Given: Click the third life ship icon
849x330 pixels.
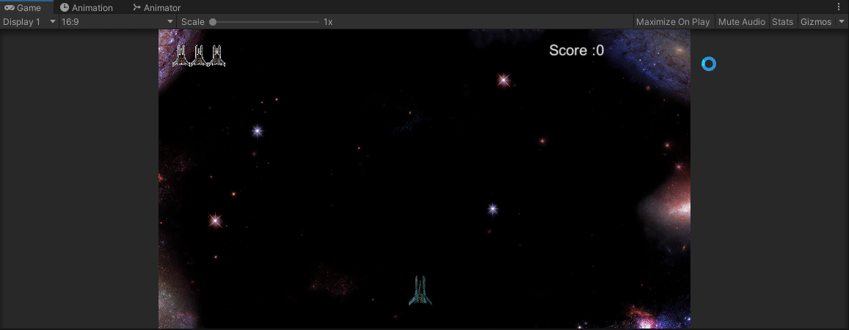Looking at the screenshot, I should [216, 56].
